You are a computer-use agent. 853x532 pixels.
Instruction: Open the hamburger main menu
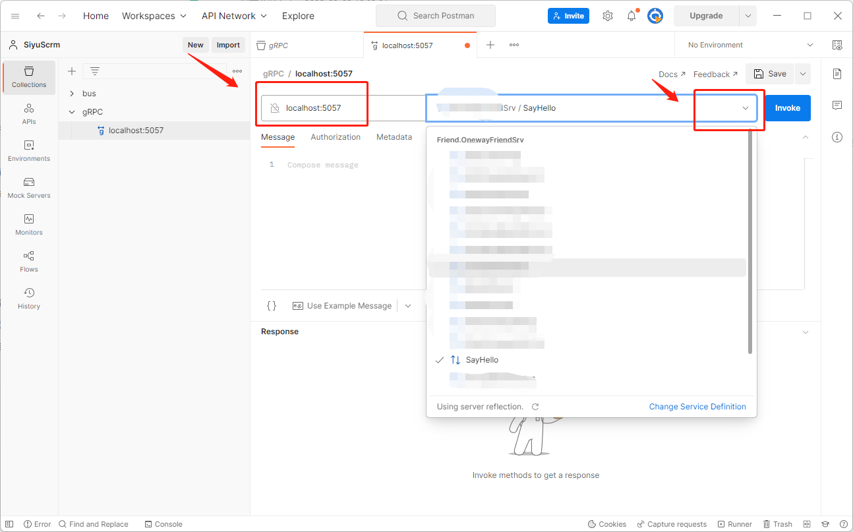[x=16, y=16]
